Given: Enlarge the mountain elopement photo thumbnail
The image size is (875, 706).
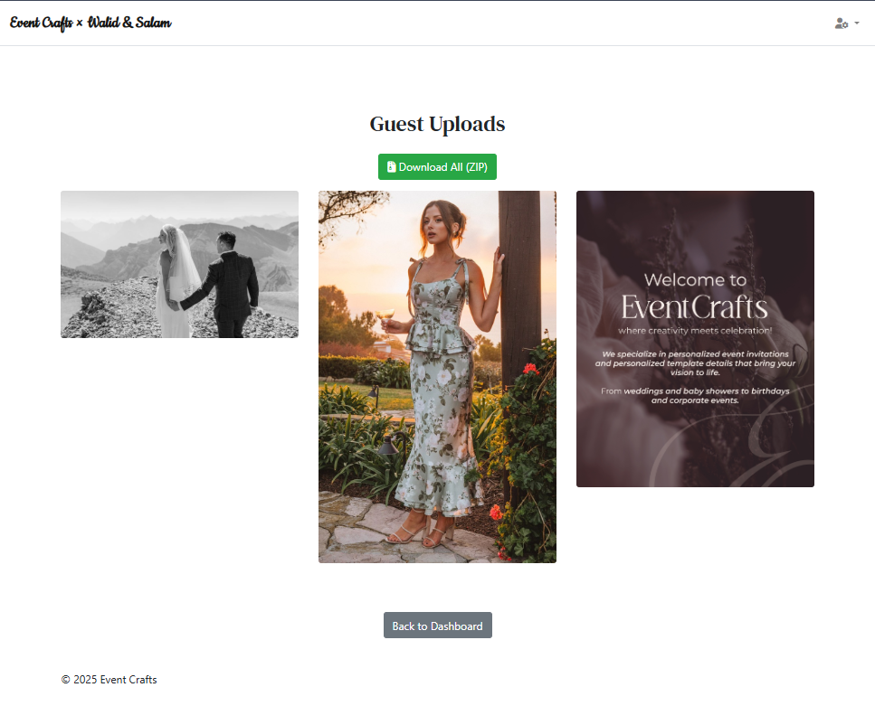Looking at the screenshot, I should (179, 264).
